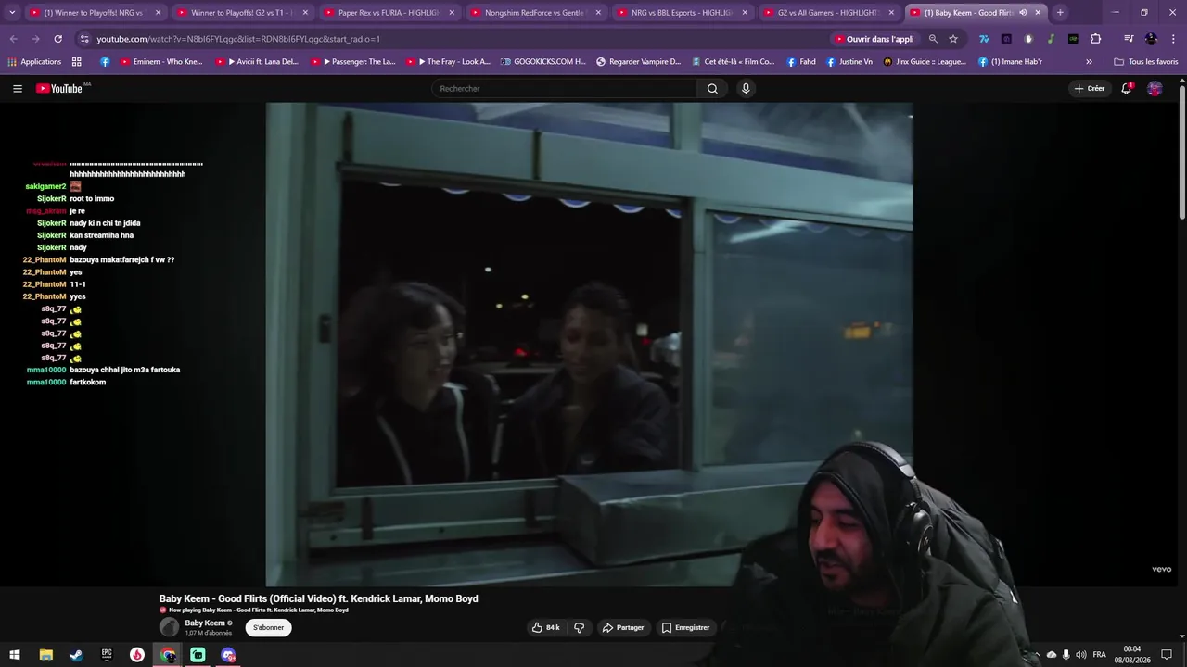Click the page vertical scrollbar
Screen dimensions: 1187x667
1182,153
